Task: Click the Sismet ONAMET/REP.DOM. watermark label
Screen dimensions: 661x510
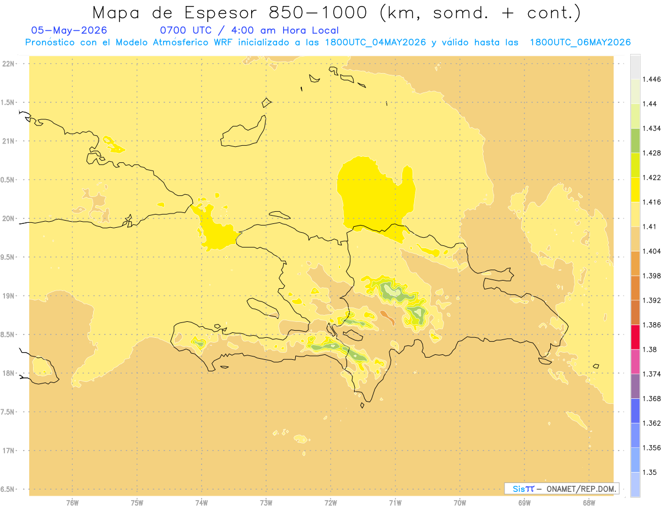Action: pyautogui.click(x=561, y=489)
